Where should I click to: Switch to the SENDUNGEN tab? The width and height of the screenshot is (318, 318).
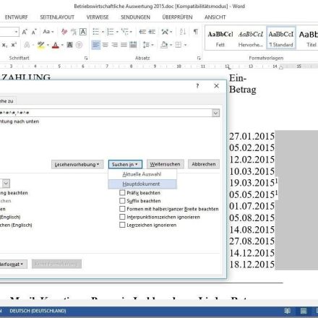pyautogui.click(x=135, y=17)
